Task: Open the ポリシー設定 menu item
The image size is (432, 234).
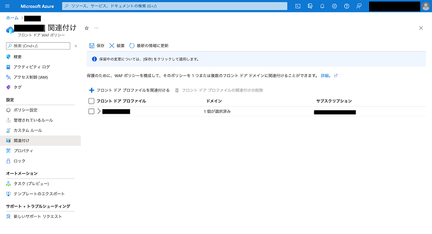Action: click(25, 110)
